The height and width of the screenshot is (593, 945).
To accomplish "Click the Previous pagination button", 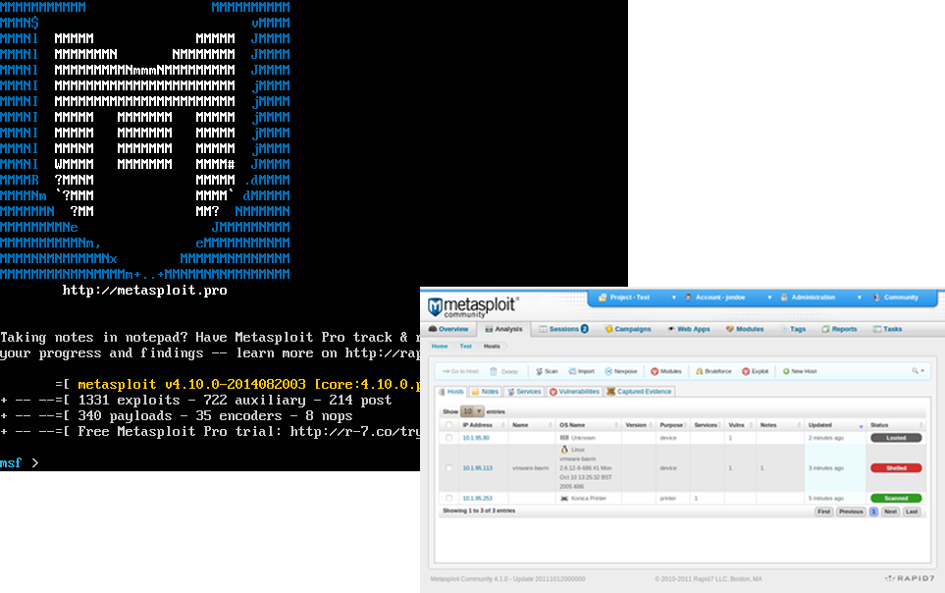I will coord(851,512).
